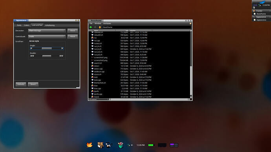The image size is (271, 152).
Task: Click Appearance window entry in Deskbar
Action: point(261,20)
